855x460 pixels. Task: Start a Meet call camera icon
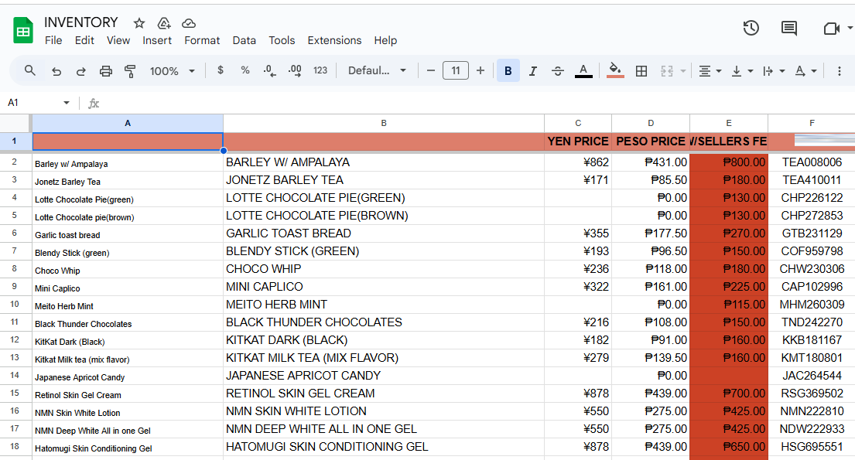[831, 28]
